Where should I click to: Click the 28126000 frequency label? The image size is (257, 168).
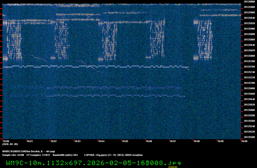coord(249,2)
